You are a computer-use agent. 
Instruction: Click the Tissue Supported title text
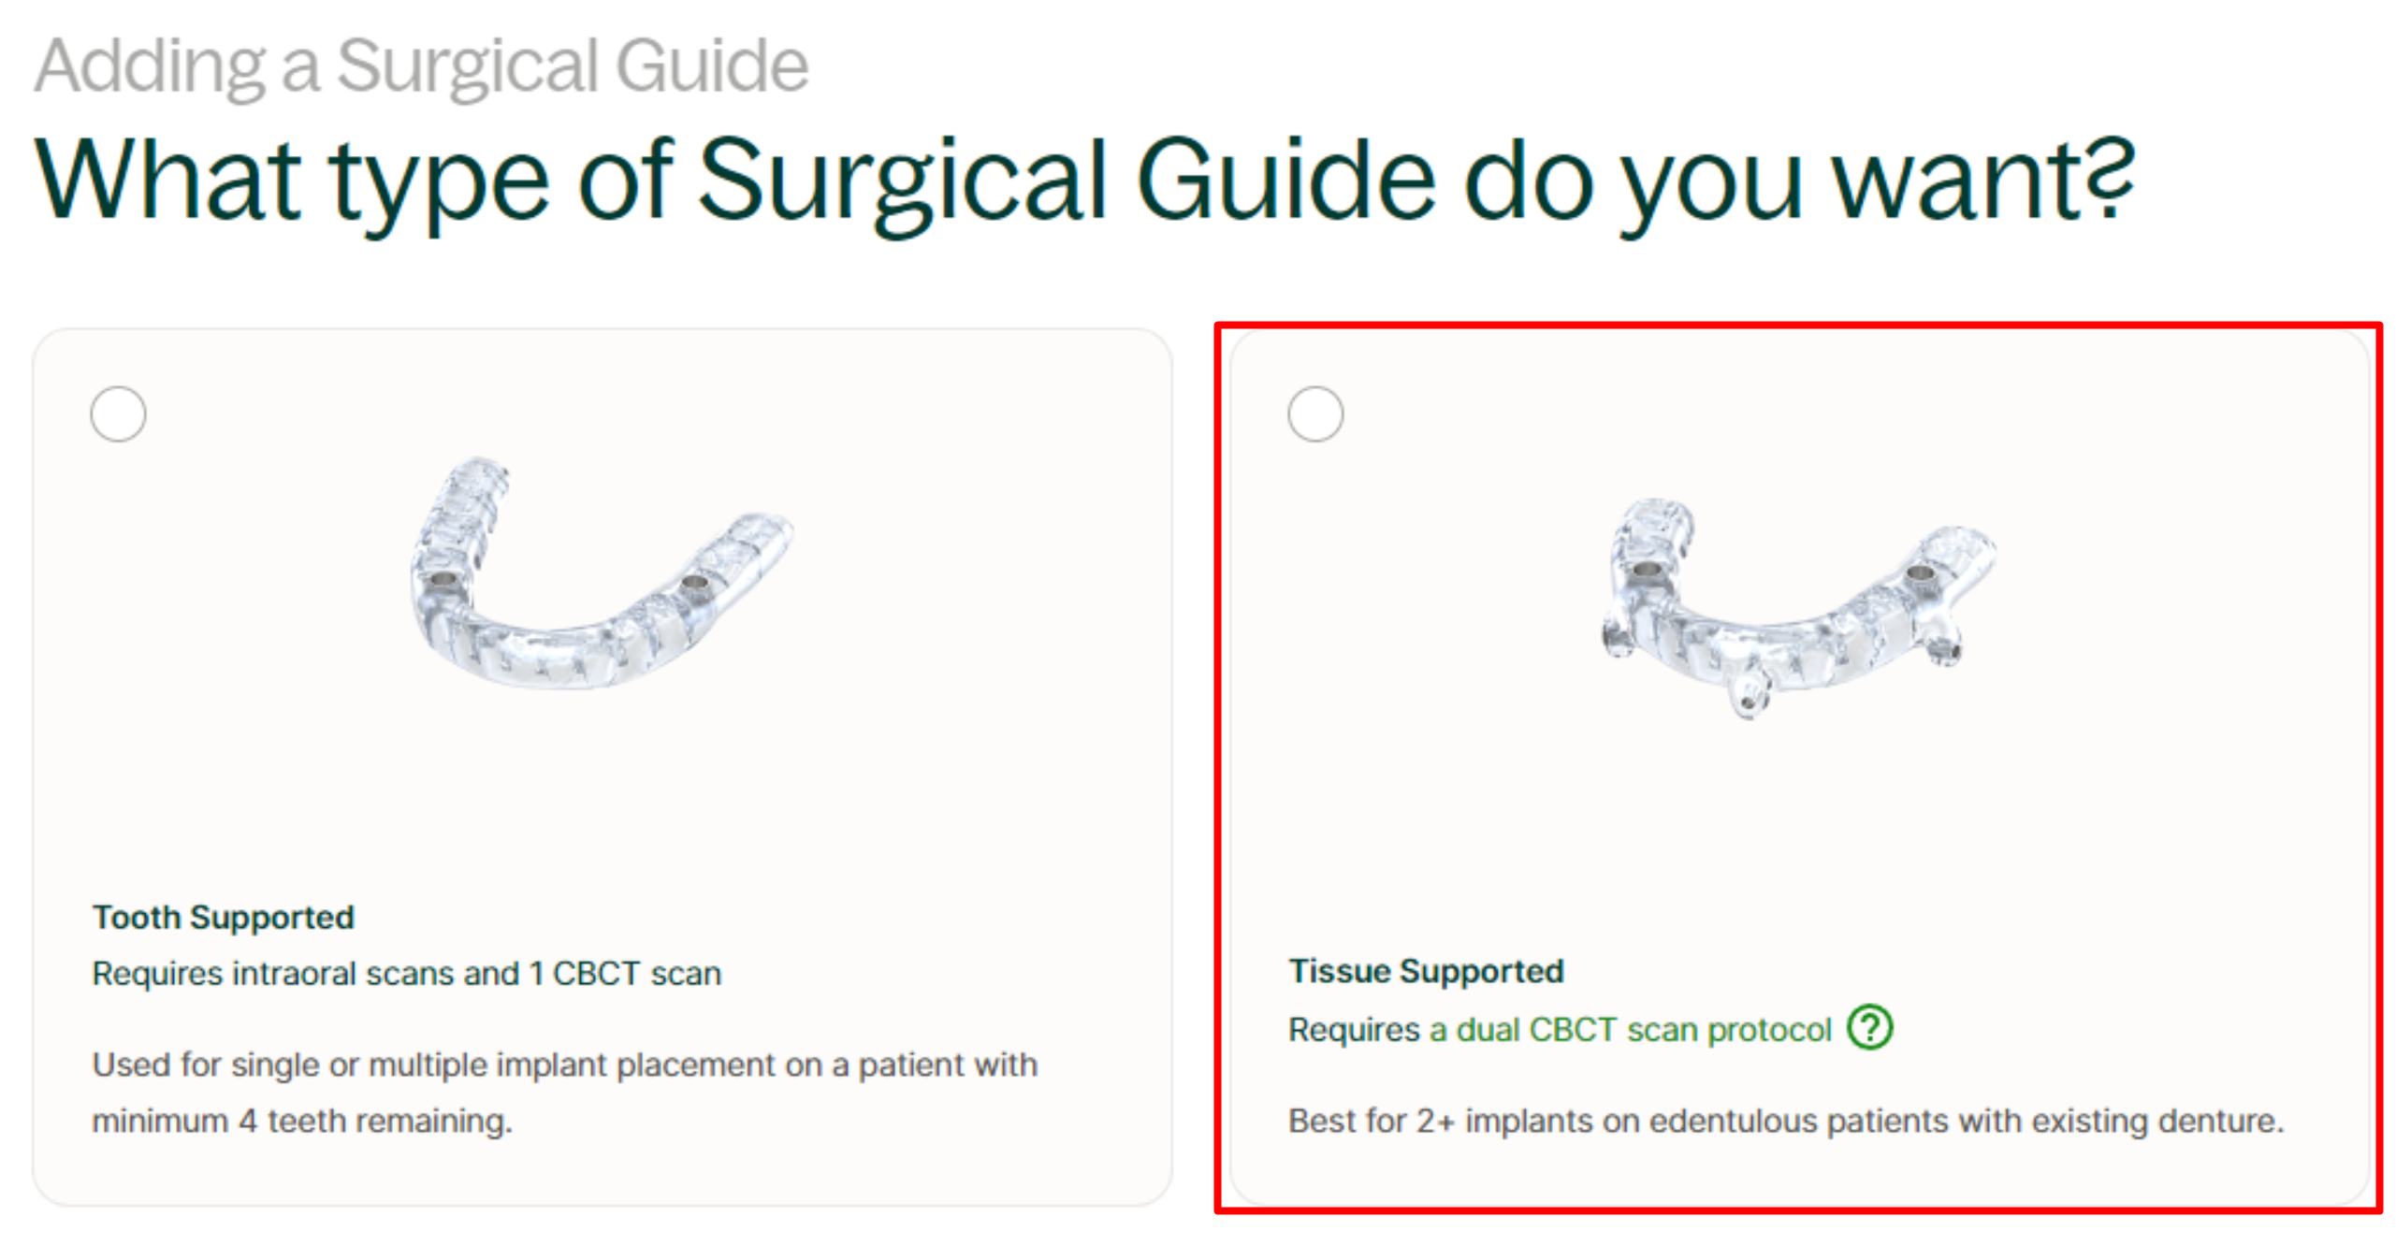(1425, 971)
